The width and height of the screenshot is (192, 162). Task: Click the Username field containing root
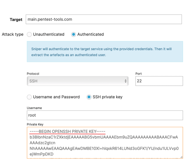coord(105,115)
